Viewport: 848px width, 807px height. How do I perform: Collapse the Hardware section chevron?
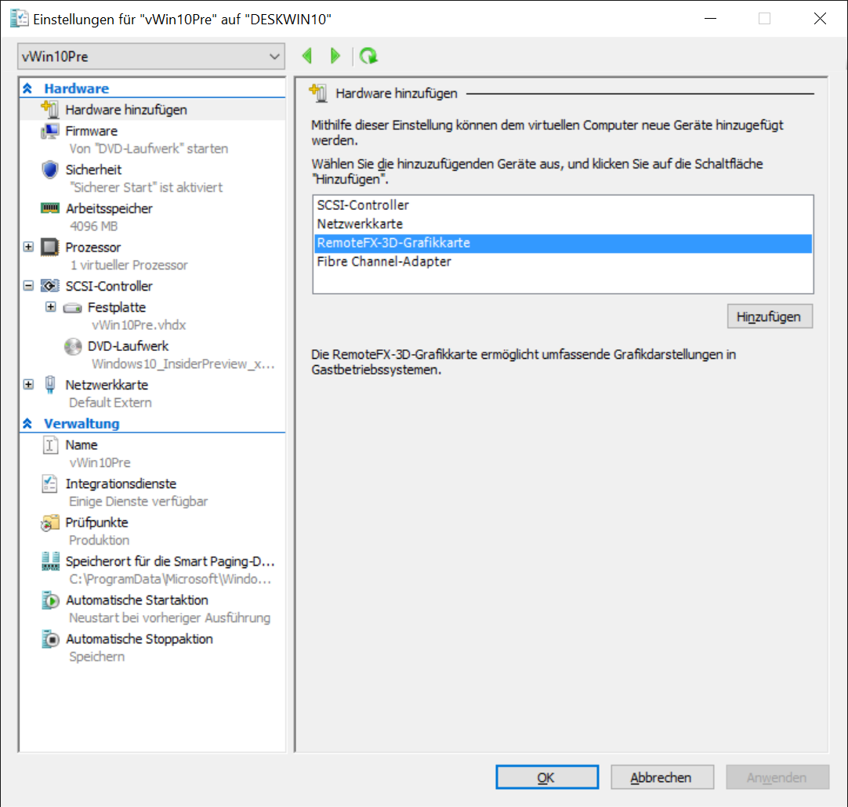(27, 88)
